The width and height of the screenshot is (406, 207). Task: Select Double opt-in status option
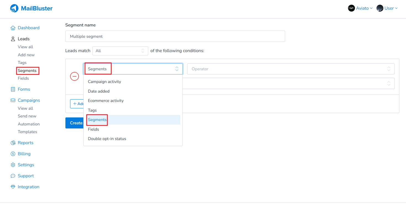107,139
